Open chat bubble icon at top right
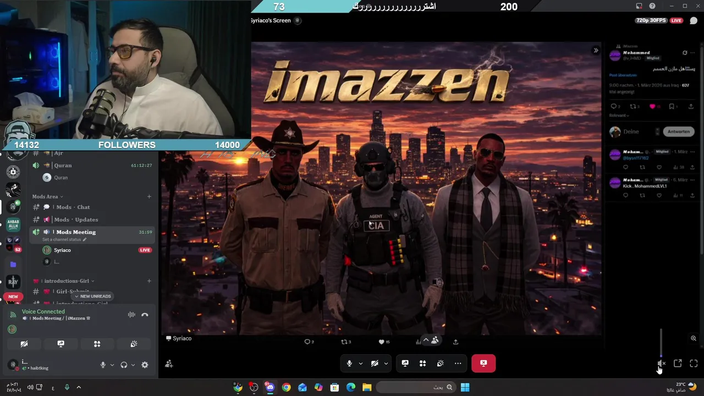Screen dimensions: 704x396 click(x=694, y=20)
